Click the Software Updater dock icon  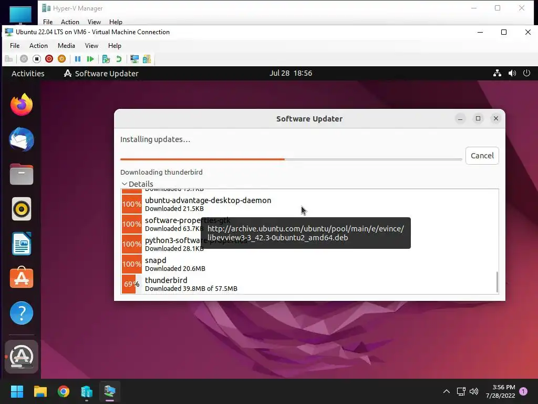21,356
